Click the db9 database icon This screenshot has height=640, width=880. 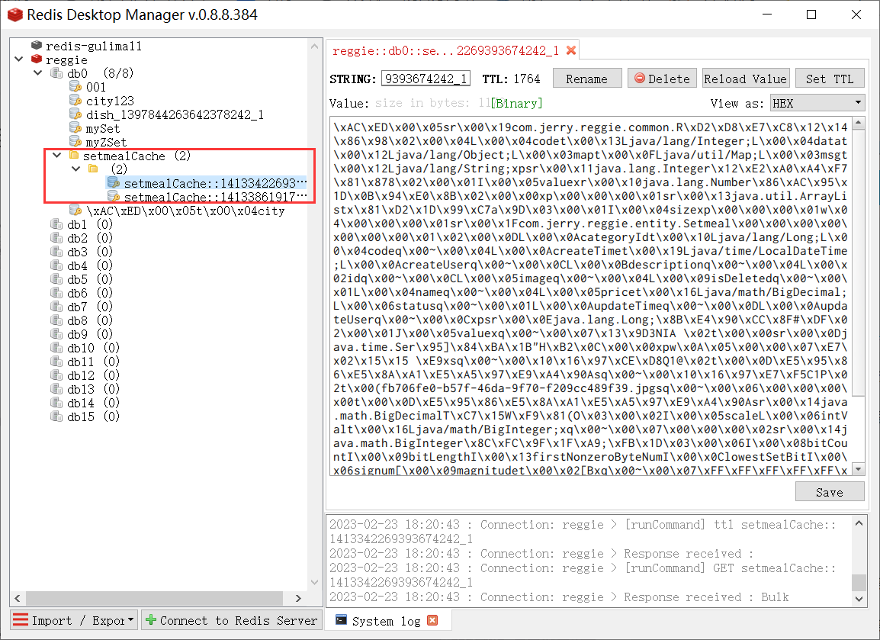pyautogui.click(x=56, y=333)
